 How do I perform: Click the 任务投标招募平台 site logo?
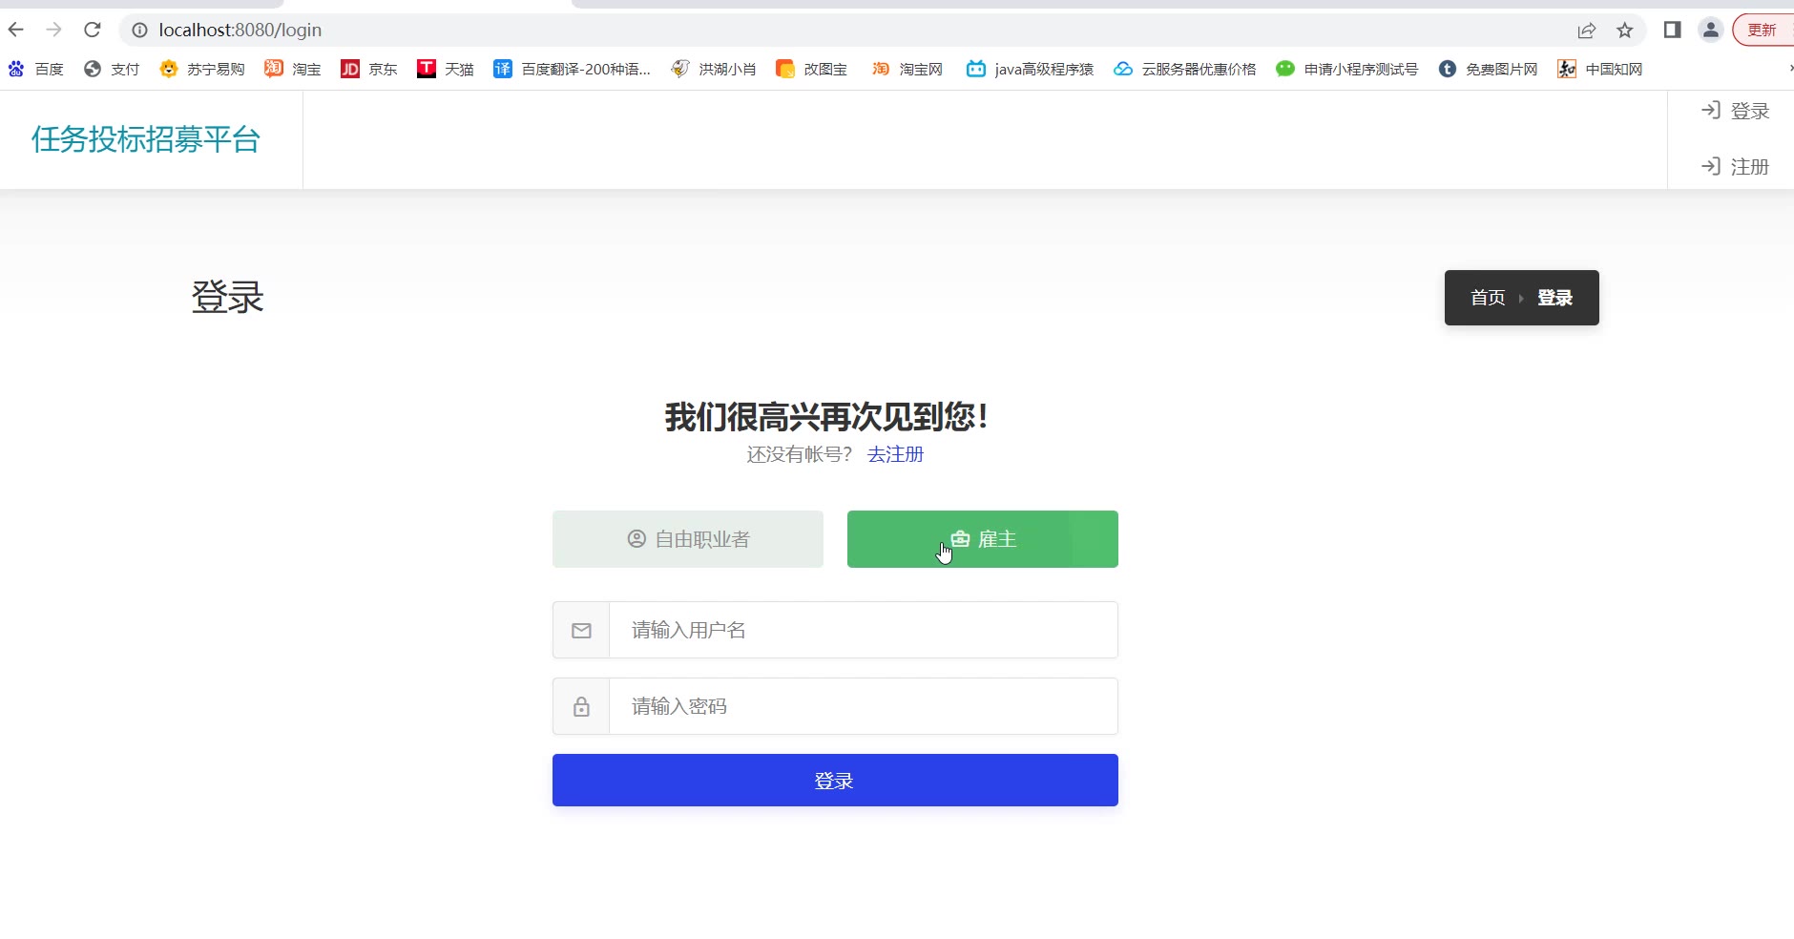point(146,139)
